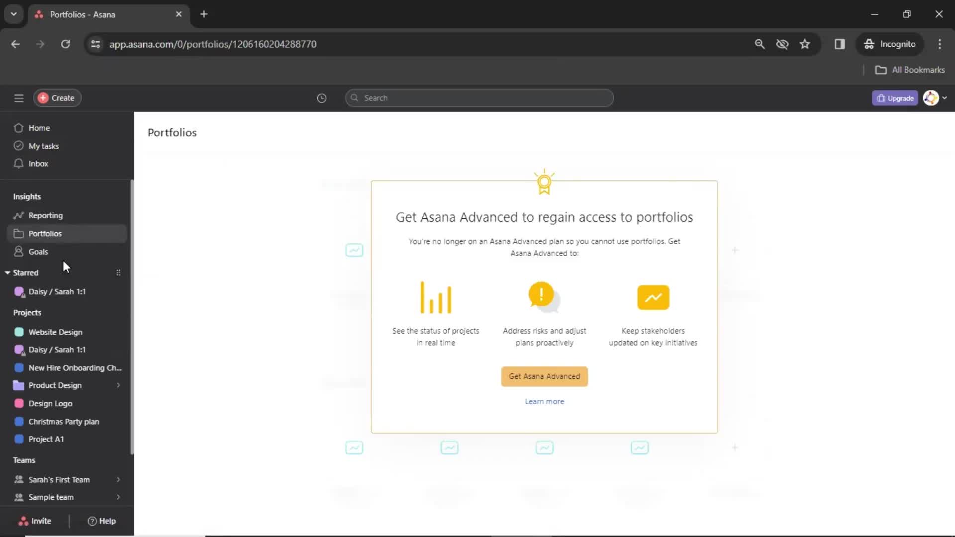Click the Search input field

pos(479,97)
